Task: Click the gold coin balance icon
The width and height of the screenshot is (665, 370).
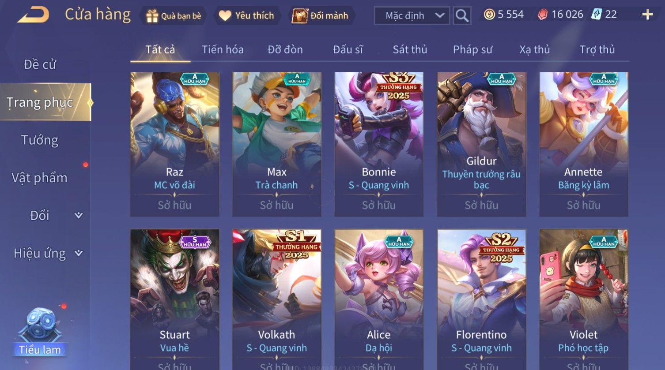Action: [489, 15]
